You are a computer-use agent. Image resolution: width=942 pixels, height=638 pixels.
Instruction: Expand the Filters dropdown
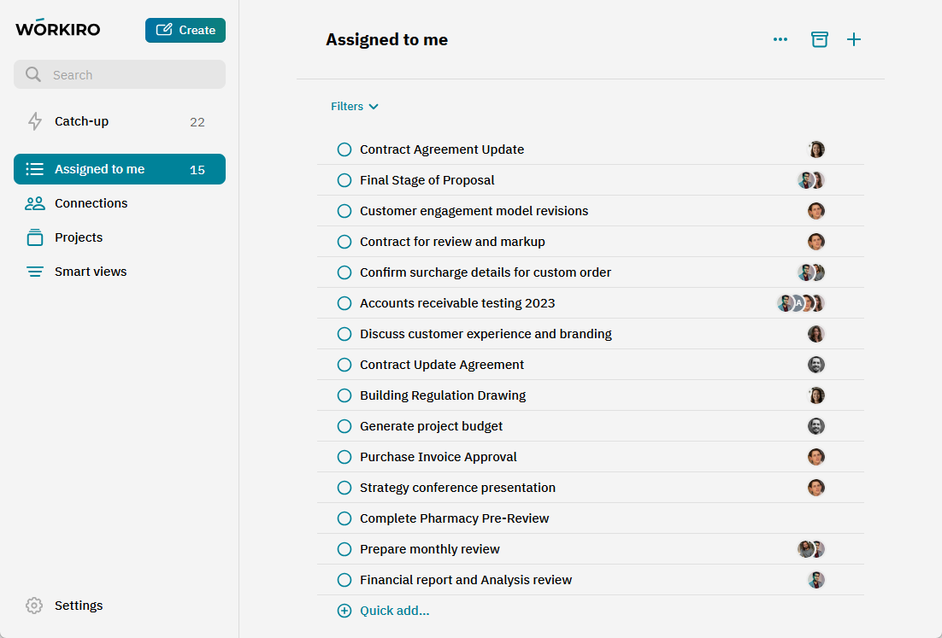click(354, 106)
